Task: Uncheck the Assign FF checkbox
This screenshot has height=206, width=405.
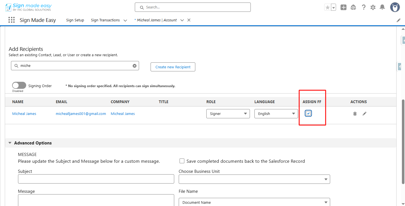Action: tap(308, 113)
